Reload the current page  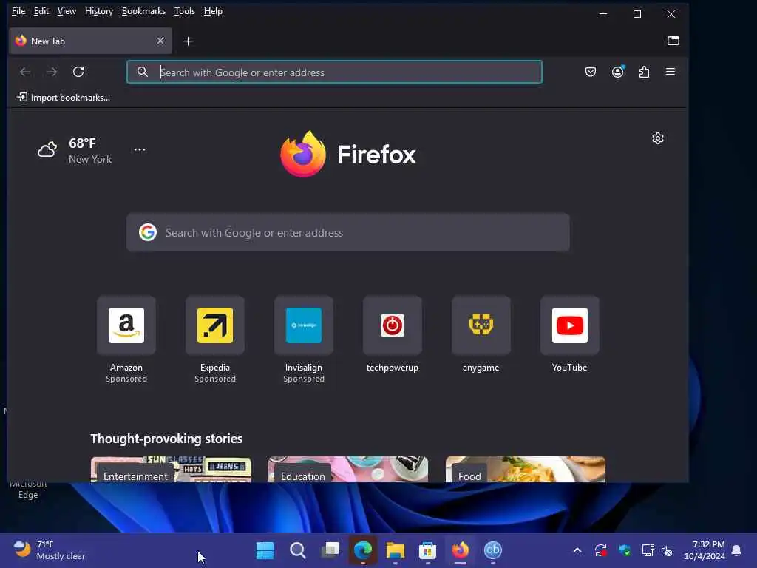click(x=78, y=72)
